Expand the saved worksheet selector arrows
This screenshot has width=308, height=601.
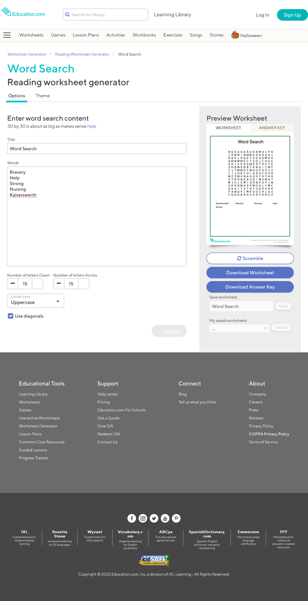click(266, 328)
